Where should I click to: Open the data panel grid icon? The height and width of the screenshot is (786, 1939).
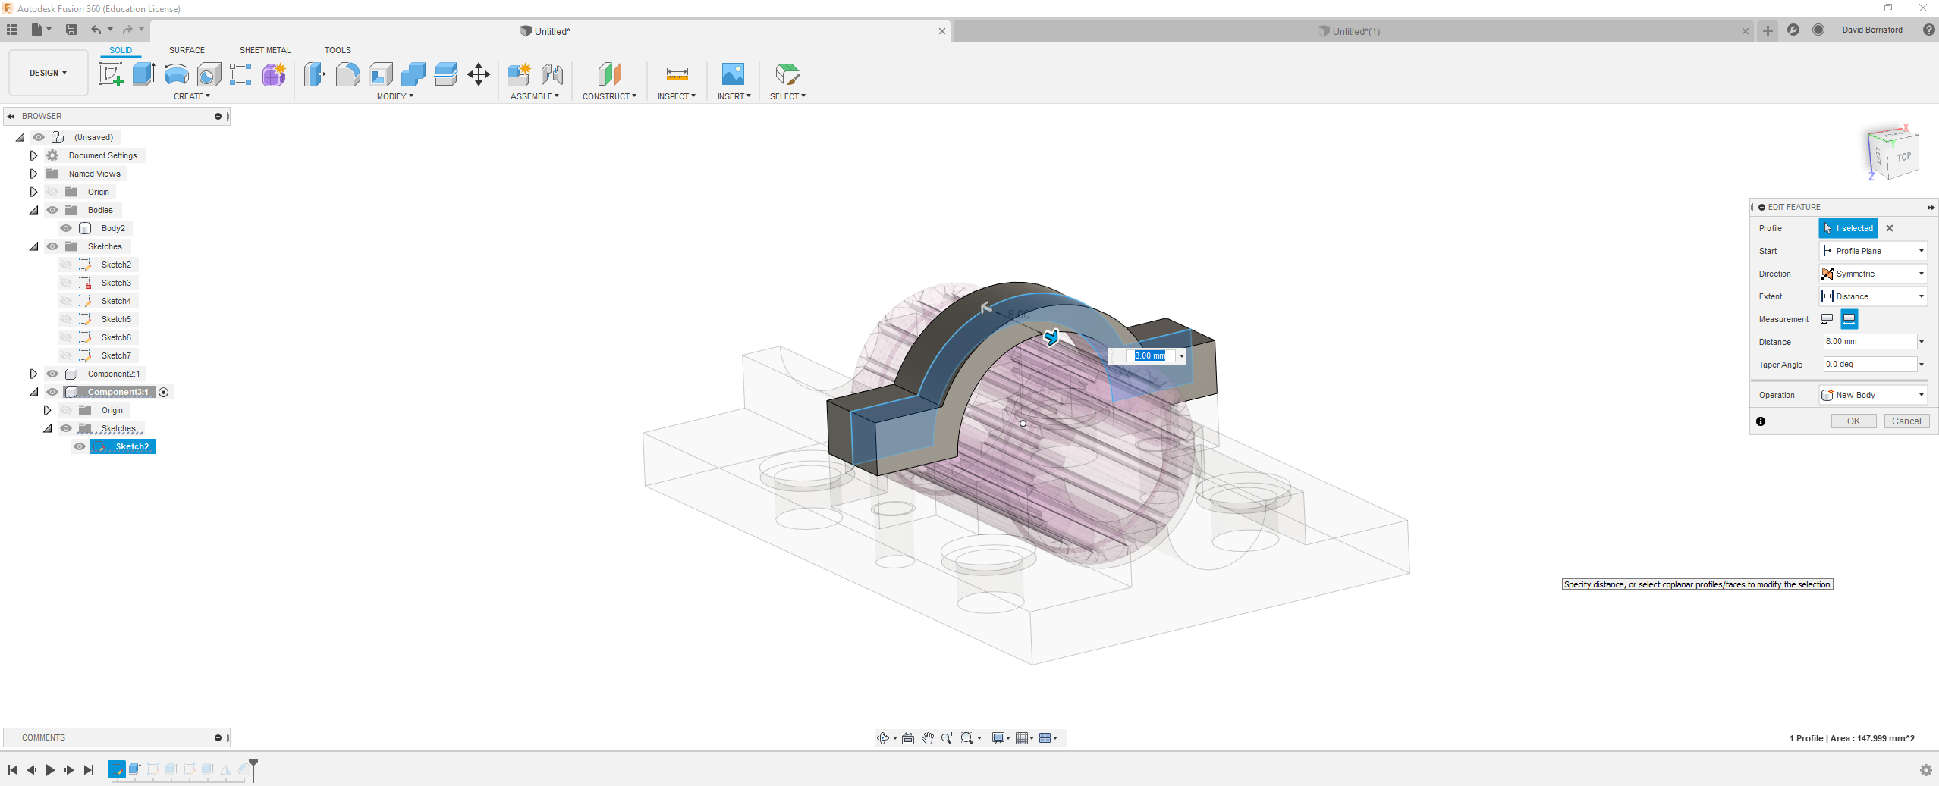[x=12, y=30]
